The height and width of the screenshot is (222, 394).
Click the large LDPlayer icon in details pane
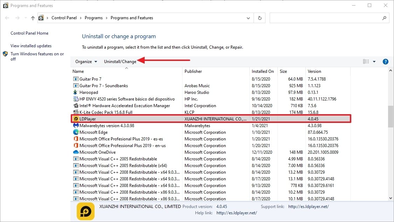point(86,211)
